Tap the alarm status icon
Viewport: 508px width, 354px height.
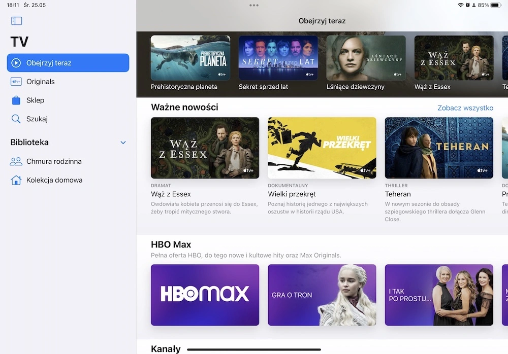coord(467,5)
